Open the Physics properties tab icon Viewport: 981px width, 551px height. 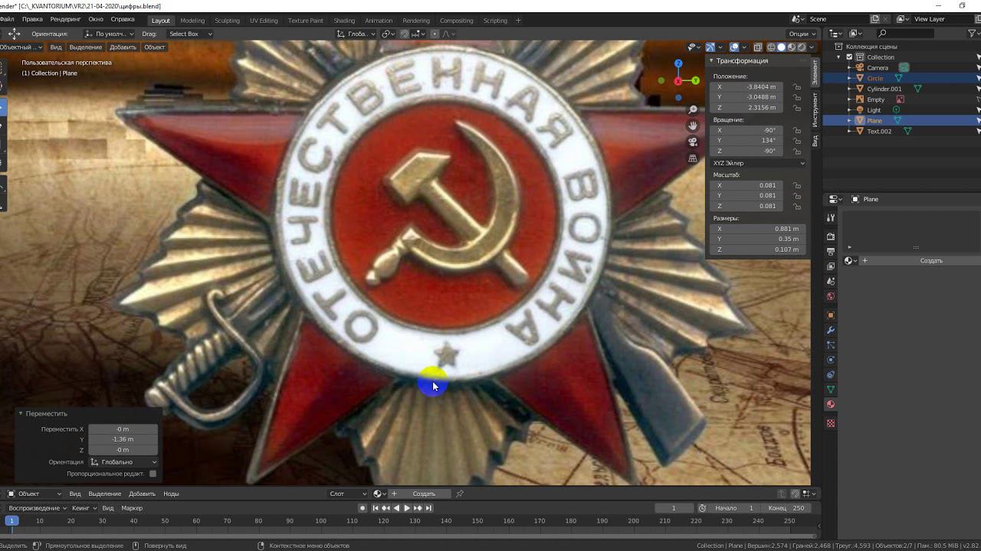(831, 360)
